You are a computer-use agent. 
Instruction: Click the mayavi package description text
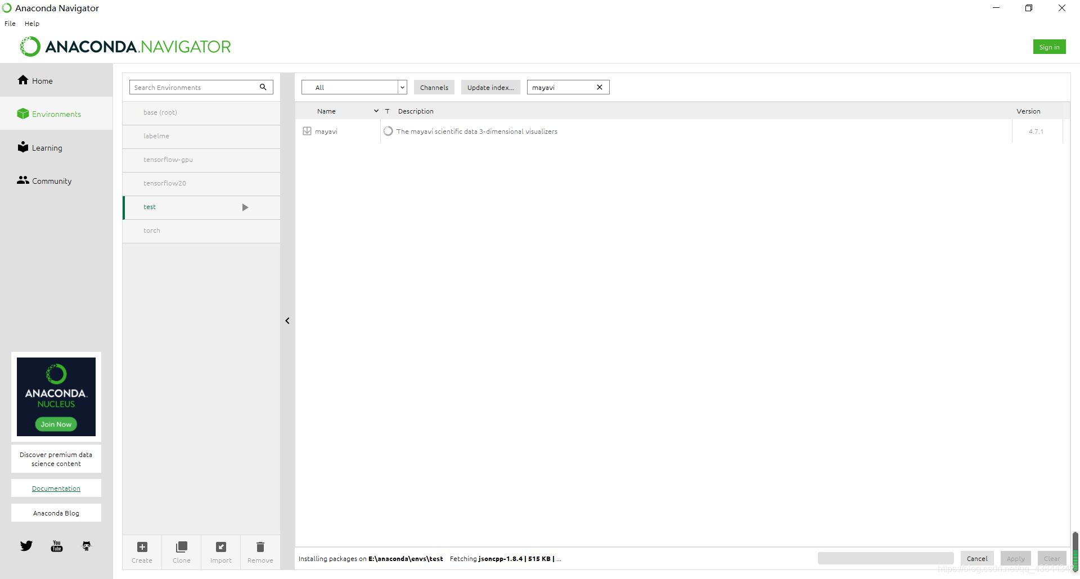477,132
